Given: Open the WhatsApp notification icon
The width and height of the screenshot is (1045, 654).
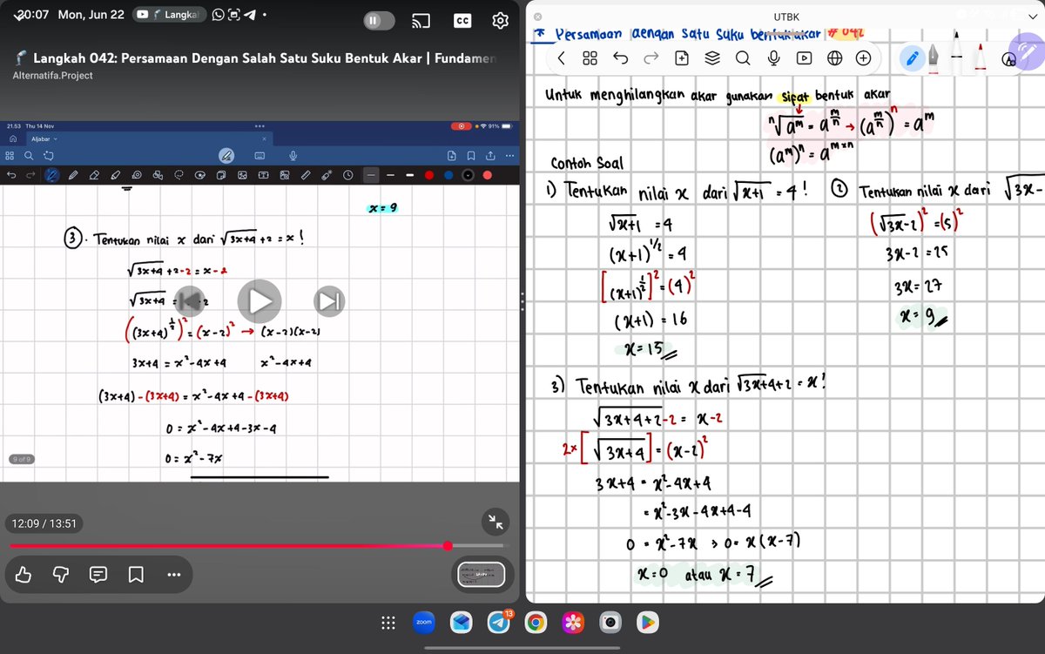Looking at the screenshot, I should (219, 14).
